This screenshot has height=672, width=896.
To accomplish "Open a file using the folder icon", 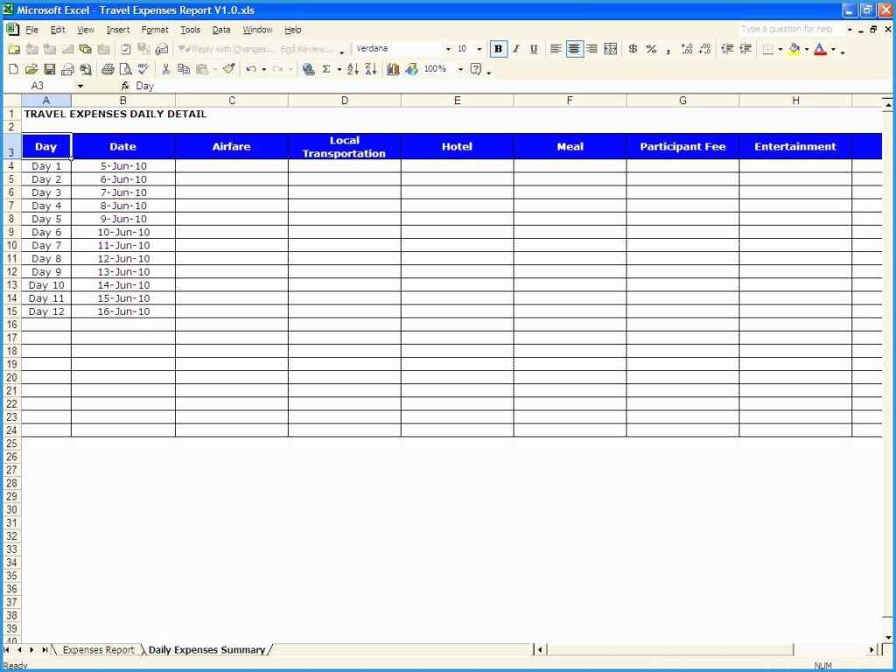I will point(31,70).
